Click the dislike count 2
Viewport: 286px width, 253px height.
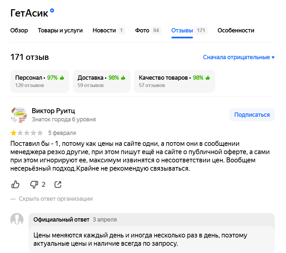point(43,185)
